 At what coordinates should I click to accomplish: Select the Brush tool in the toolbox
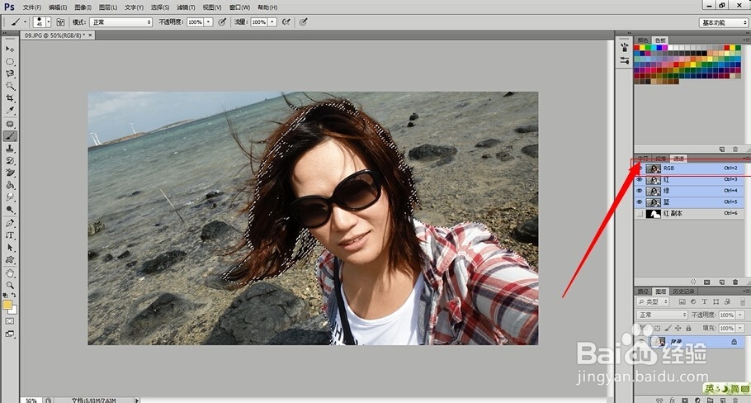pos(10,136)
